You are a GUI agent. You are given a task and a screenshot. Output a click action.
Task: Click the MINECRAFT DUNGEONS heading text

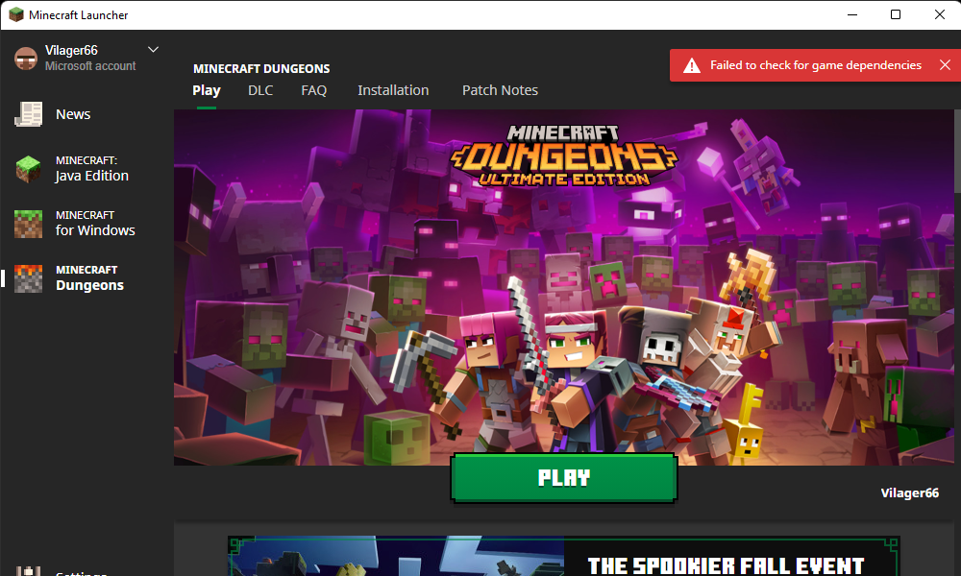pyautogui.click(x=261, y=68)
